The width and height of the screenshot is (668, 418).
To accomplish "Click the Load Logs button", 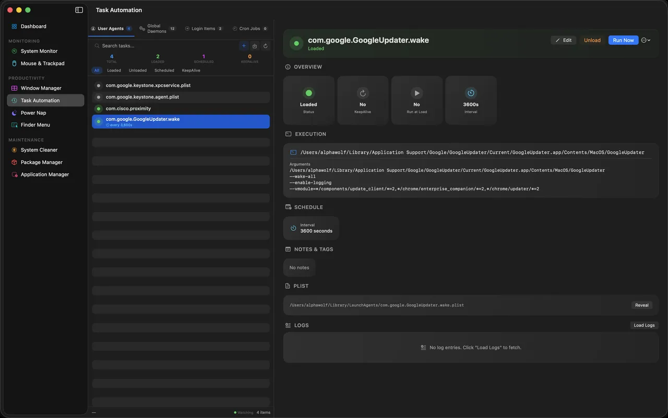I will pyautogui.click(x=644, y=325).
